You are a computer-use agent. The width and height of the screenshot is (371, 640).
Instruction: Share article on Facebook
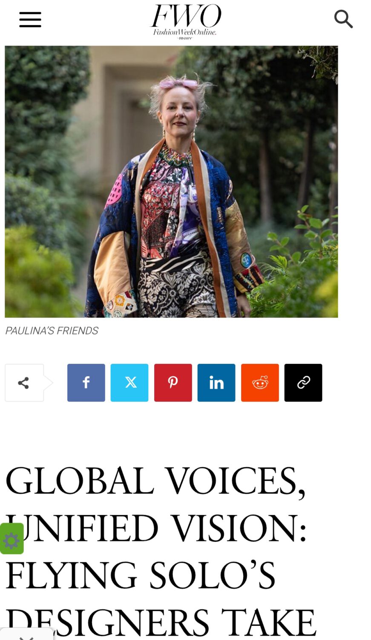coord(86,383)
